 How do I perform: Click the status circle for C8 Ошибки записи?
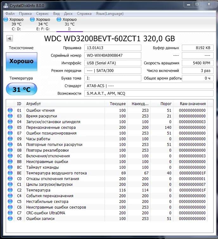point(10,218)
